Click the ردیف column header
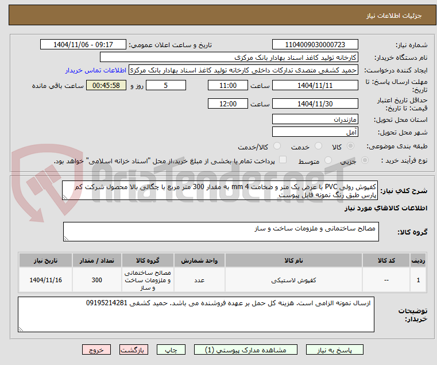Screen dimensions: 437x365 click(418, 260)
